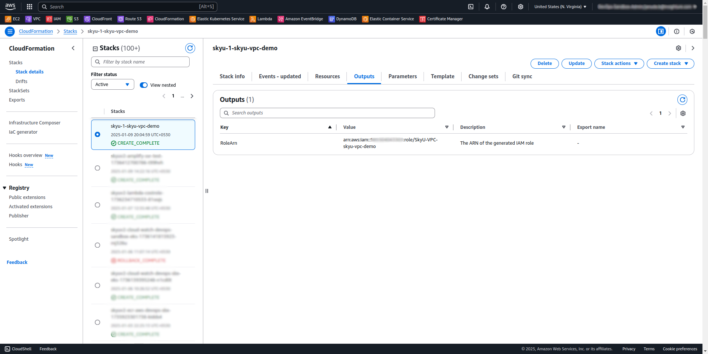
Task: Toggle the hamburger navigation menu
Action: coord(10,31)
